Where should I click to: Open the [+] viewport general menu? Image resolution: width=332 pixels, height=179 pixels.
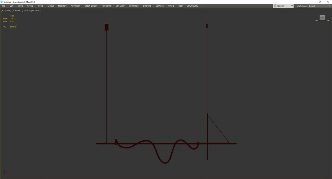pyautogui.click(x=2, y=10)
